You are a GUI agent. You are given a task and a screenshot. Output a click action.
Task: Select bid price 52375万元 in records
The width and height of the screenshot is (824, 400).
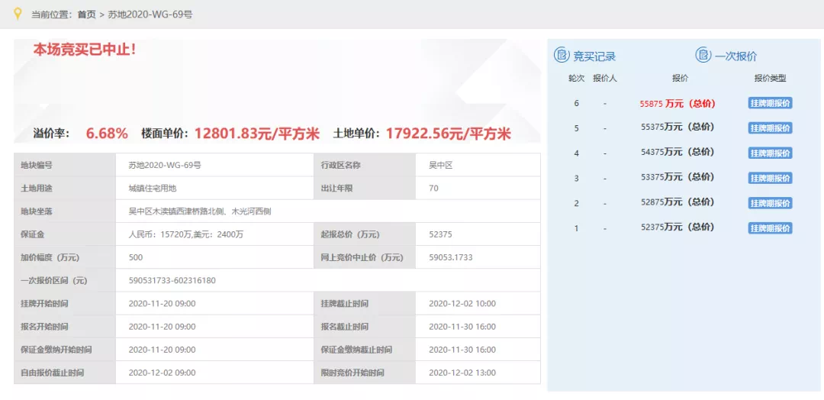point(678,227)
